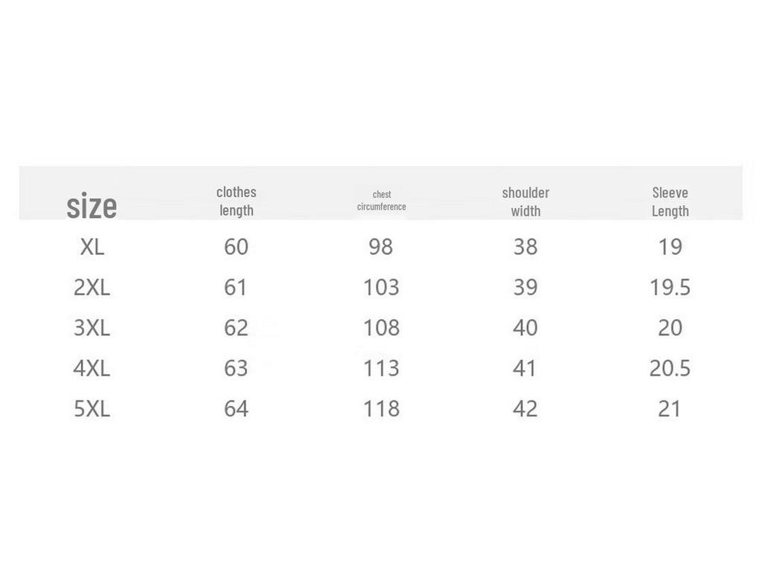The height and width of the screenshot is (571, 762).
Task: Select chest circumference value 103
Action: pyautogui.click(x=381, y=287)
